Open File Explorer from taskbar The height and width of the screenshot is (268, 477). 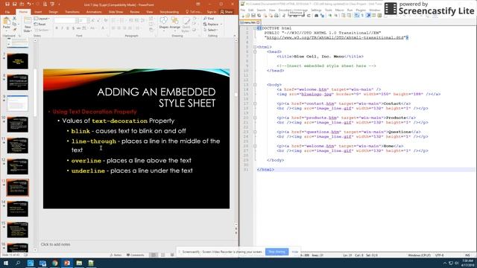click(x=79, y=263)
